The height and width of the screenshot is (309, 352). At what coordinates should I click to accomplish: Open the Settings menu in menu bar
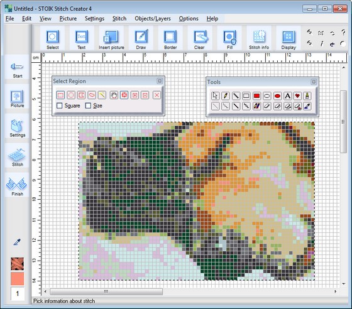tap(94, 19)
